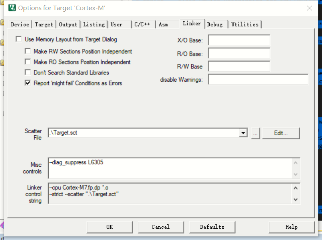
Task: Click the Scatter File path field
Action: [144, 133]
